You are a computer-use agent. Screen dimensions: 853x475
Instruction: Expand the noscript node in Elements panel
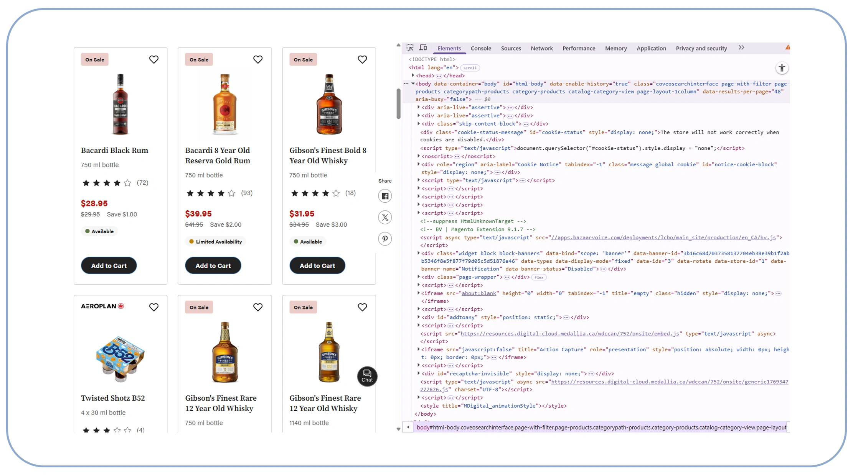point(418,156)
